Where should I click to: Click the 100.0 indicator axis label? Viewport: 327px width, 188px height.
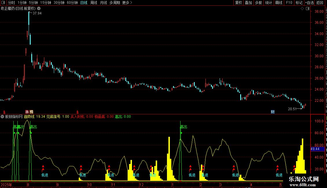click(319, 121)
